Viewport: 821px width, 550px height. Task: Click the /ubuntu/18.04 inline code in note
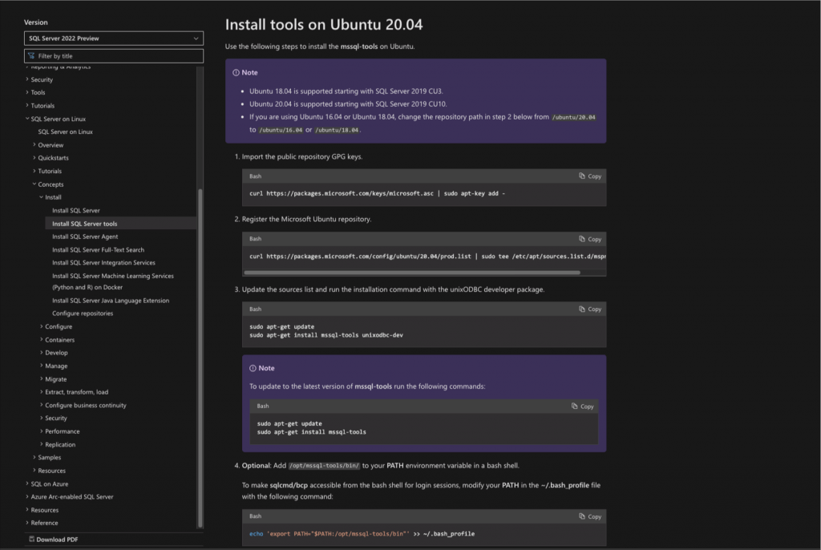coord(337,130)
